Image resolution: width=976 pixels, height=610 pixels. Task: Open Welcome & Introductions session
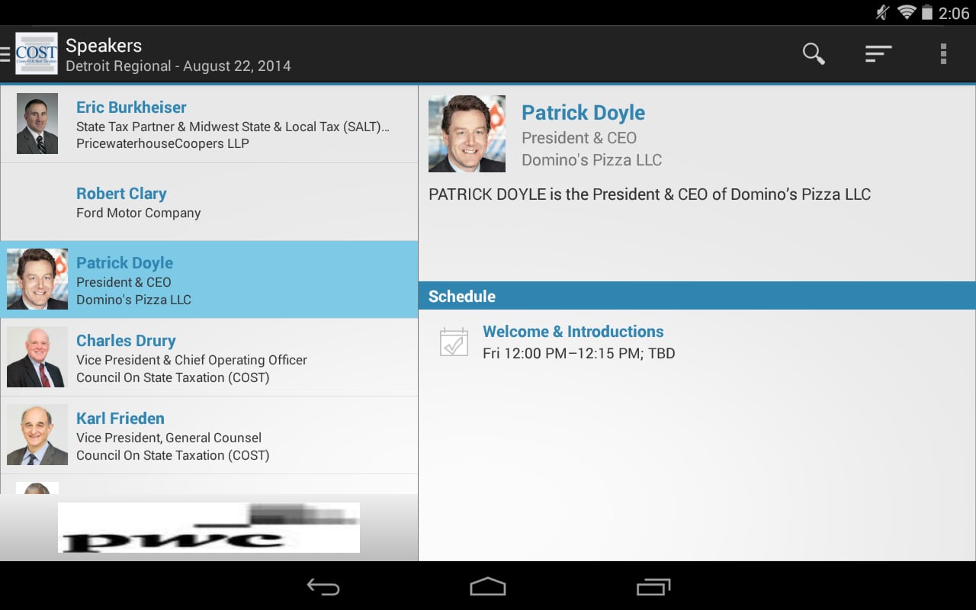point(697,342)
